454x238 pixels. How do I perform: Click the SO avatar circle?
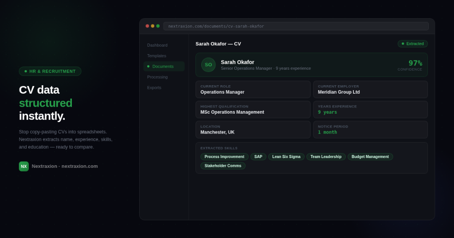[208, 65]
